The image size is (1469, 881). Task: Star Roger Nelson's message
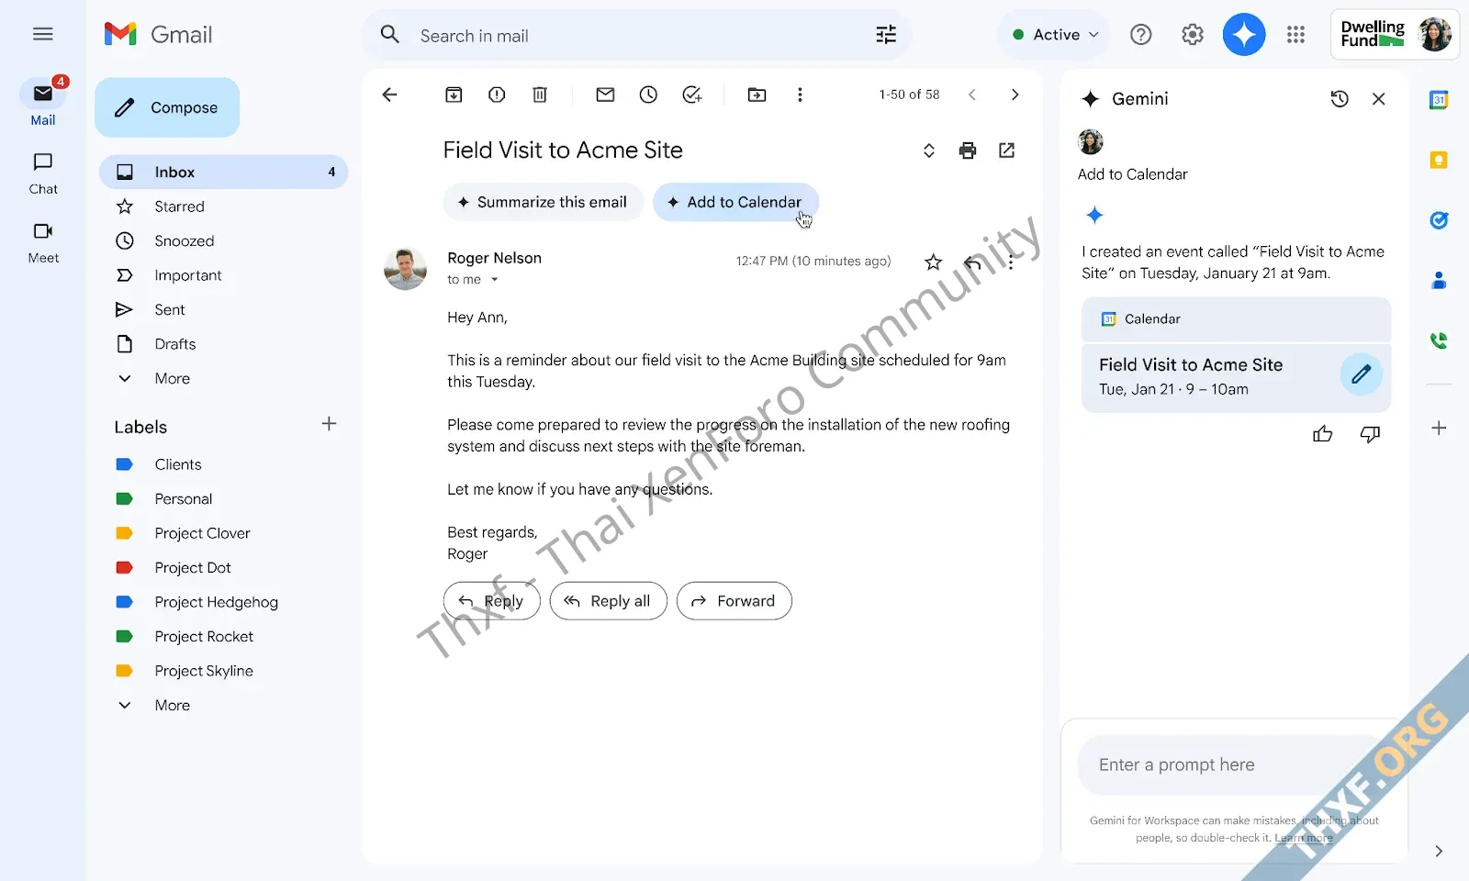[934, 262]
